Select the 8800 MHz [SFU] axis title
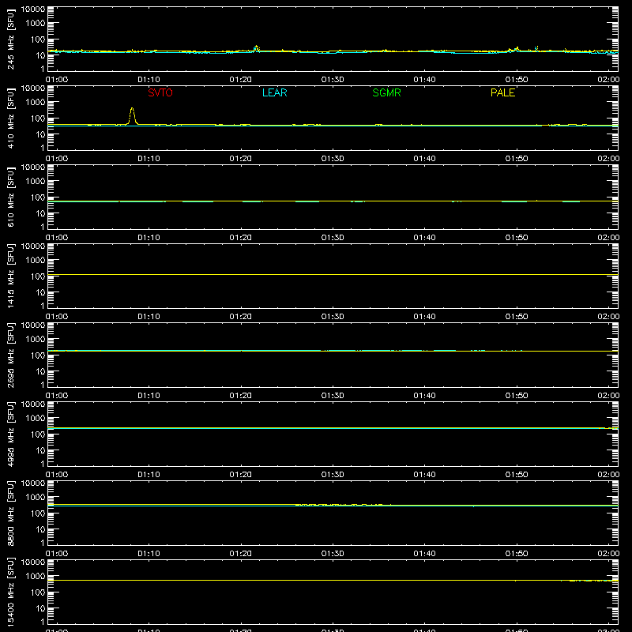Viewport: 632px width, 632px height. 10,513
